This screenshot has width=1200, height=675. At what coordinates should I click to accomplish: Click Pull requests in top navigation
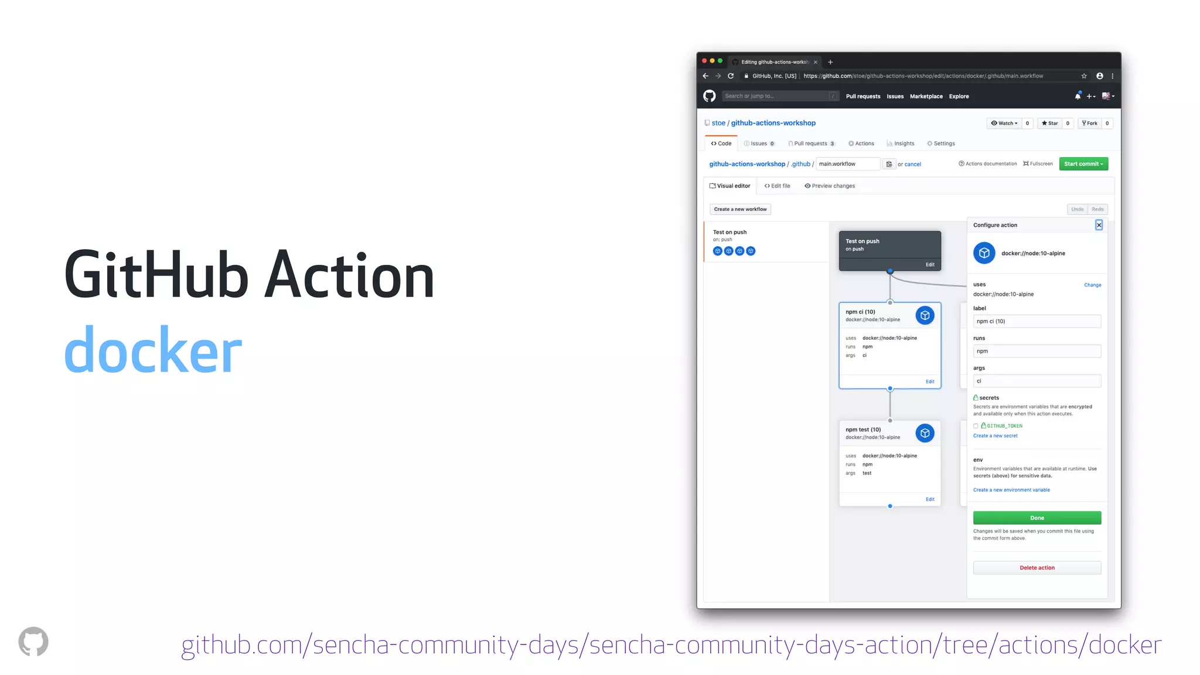863,97
